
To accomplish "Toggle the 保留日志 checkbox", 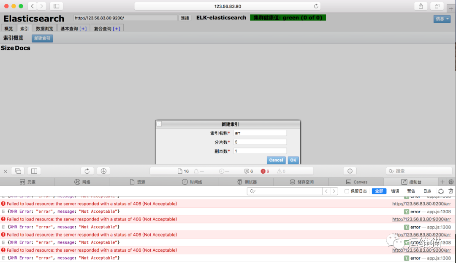I will tap(347, 191).
